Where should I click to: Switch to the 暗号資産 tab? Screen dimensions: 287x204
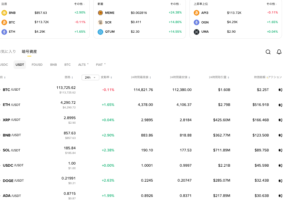pyautogui.click(x=29, y=52)
